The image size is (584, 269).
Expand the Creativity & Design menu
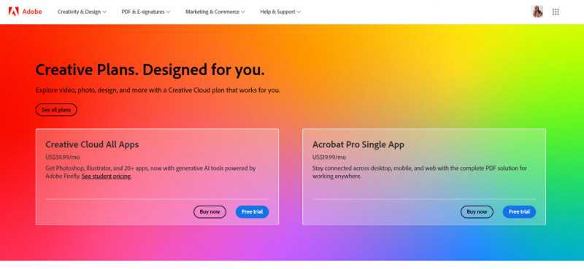(x=82, y=12)
